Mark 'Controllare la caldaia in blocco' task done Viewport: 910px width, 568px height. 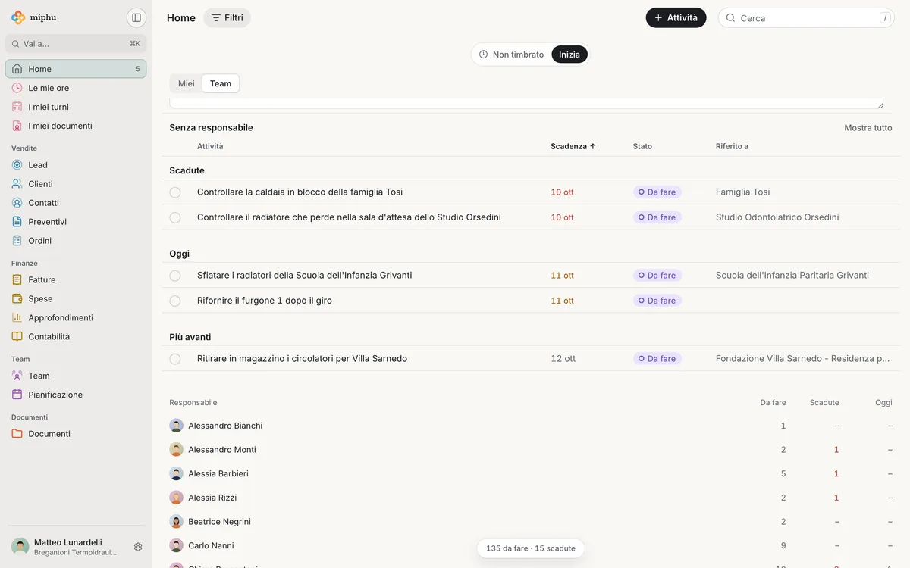pyautogui.click(x=175, y=192)
